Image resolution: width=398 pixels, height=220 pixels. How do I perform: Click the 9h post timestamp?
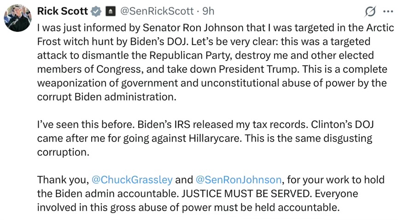208,11
